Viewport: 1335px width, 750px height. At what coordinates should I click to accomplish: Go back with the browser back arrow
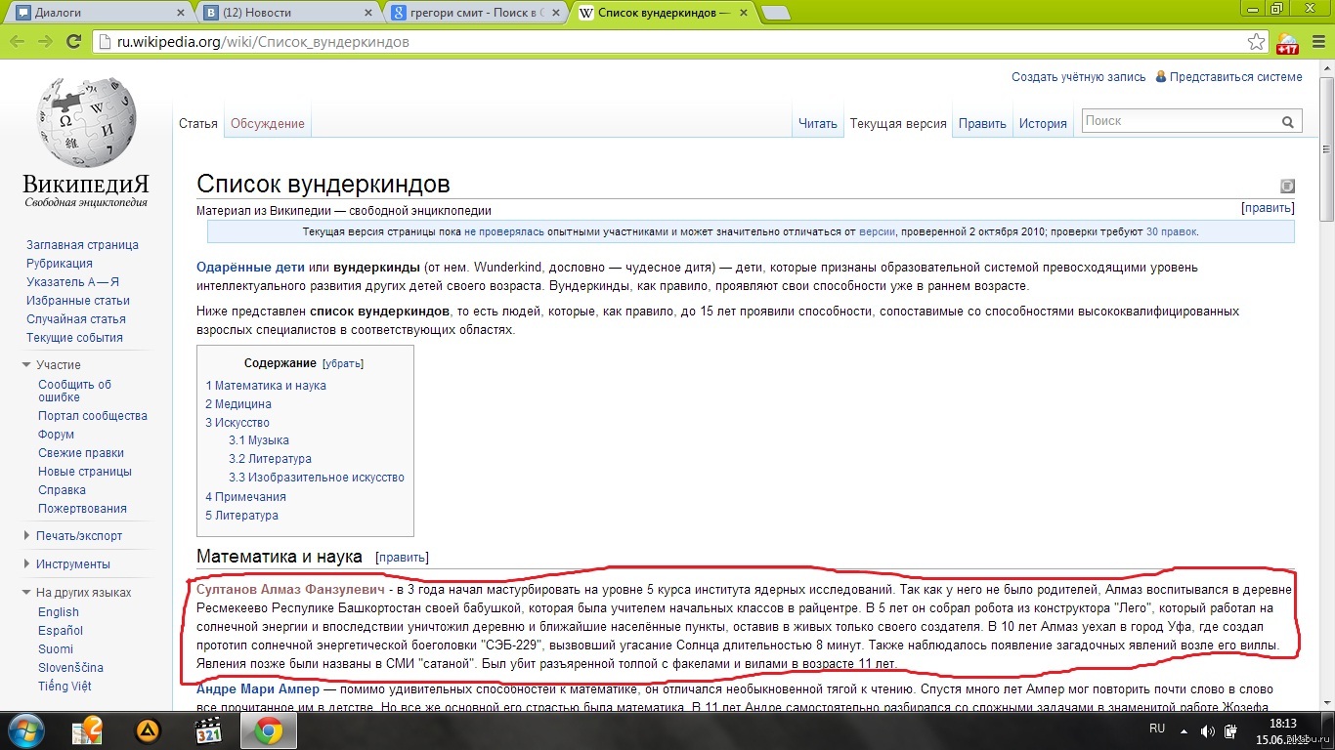tap(17, 41)
